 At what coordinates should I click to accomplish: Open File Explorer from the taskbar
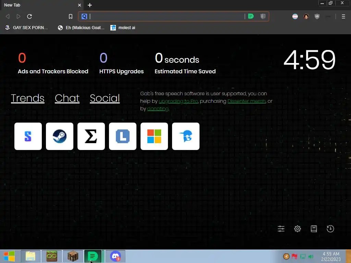(x=31, y=256)
